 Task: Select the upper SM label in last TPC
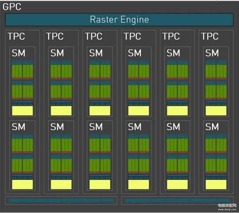212,53
